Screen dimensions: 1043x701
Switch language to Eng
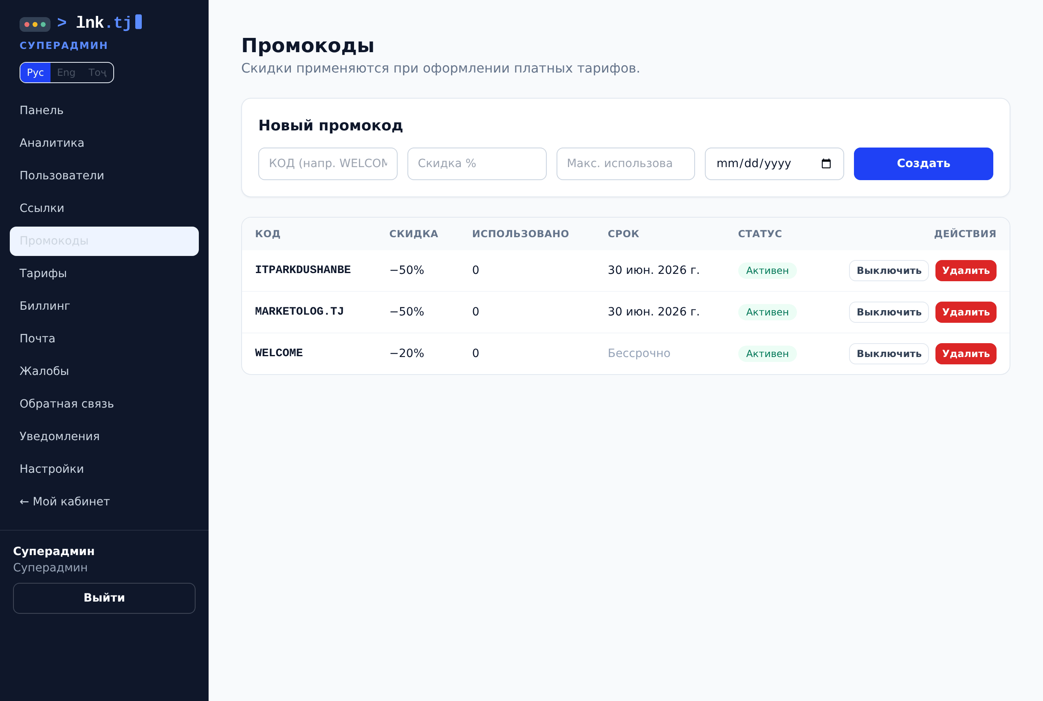pos(66,73)
